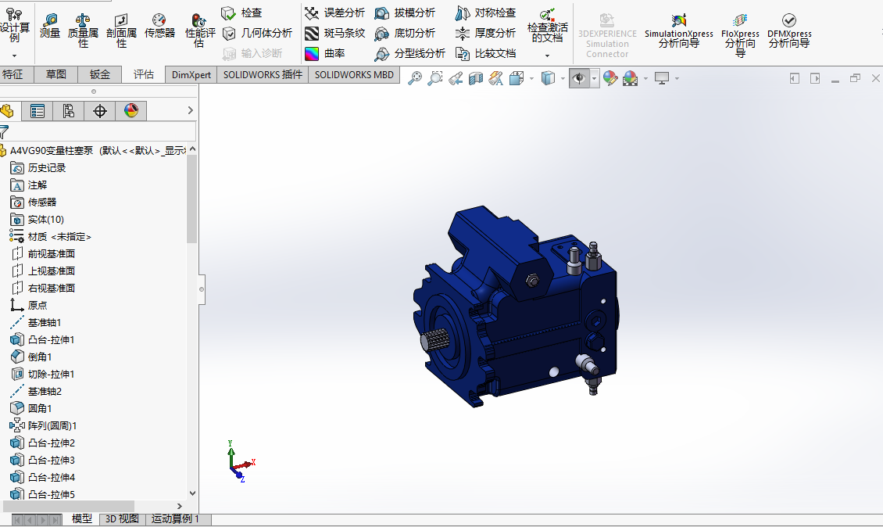Toggle the hide/show items eye button

[x=579, y=78]
